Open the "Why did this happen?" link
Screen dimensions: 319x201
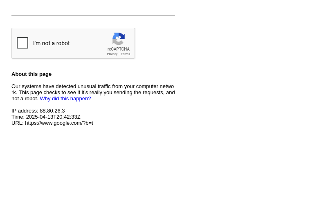coord(65,99)
